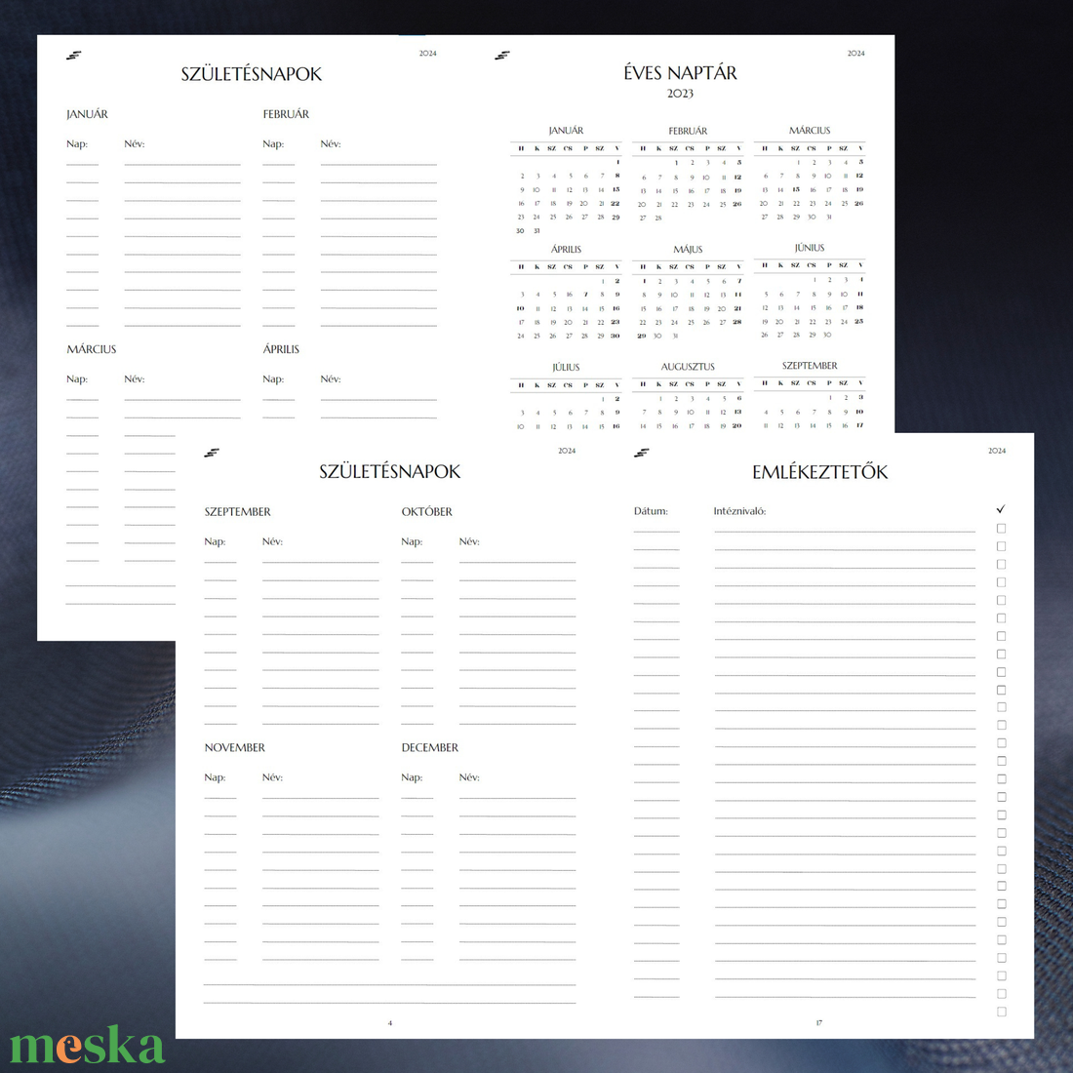Click date 31 in the calendar's Január grid

point(537,231)
